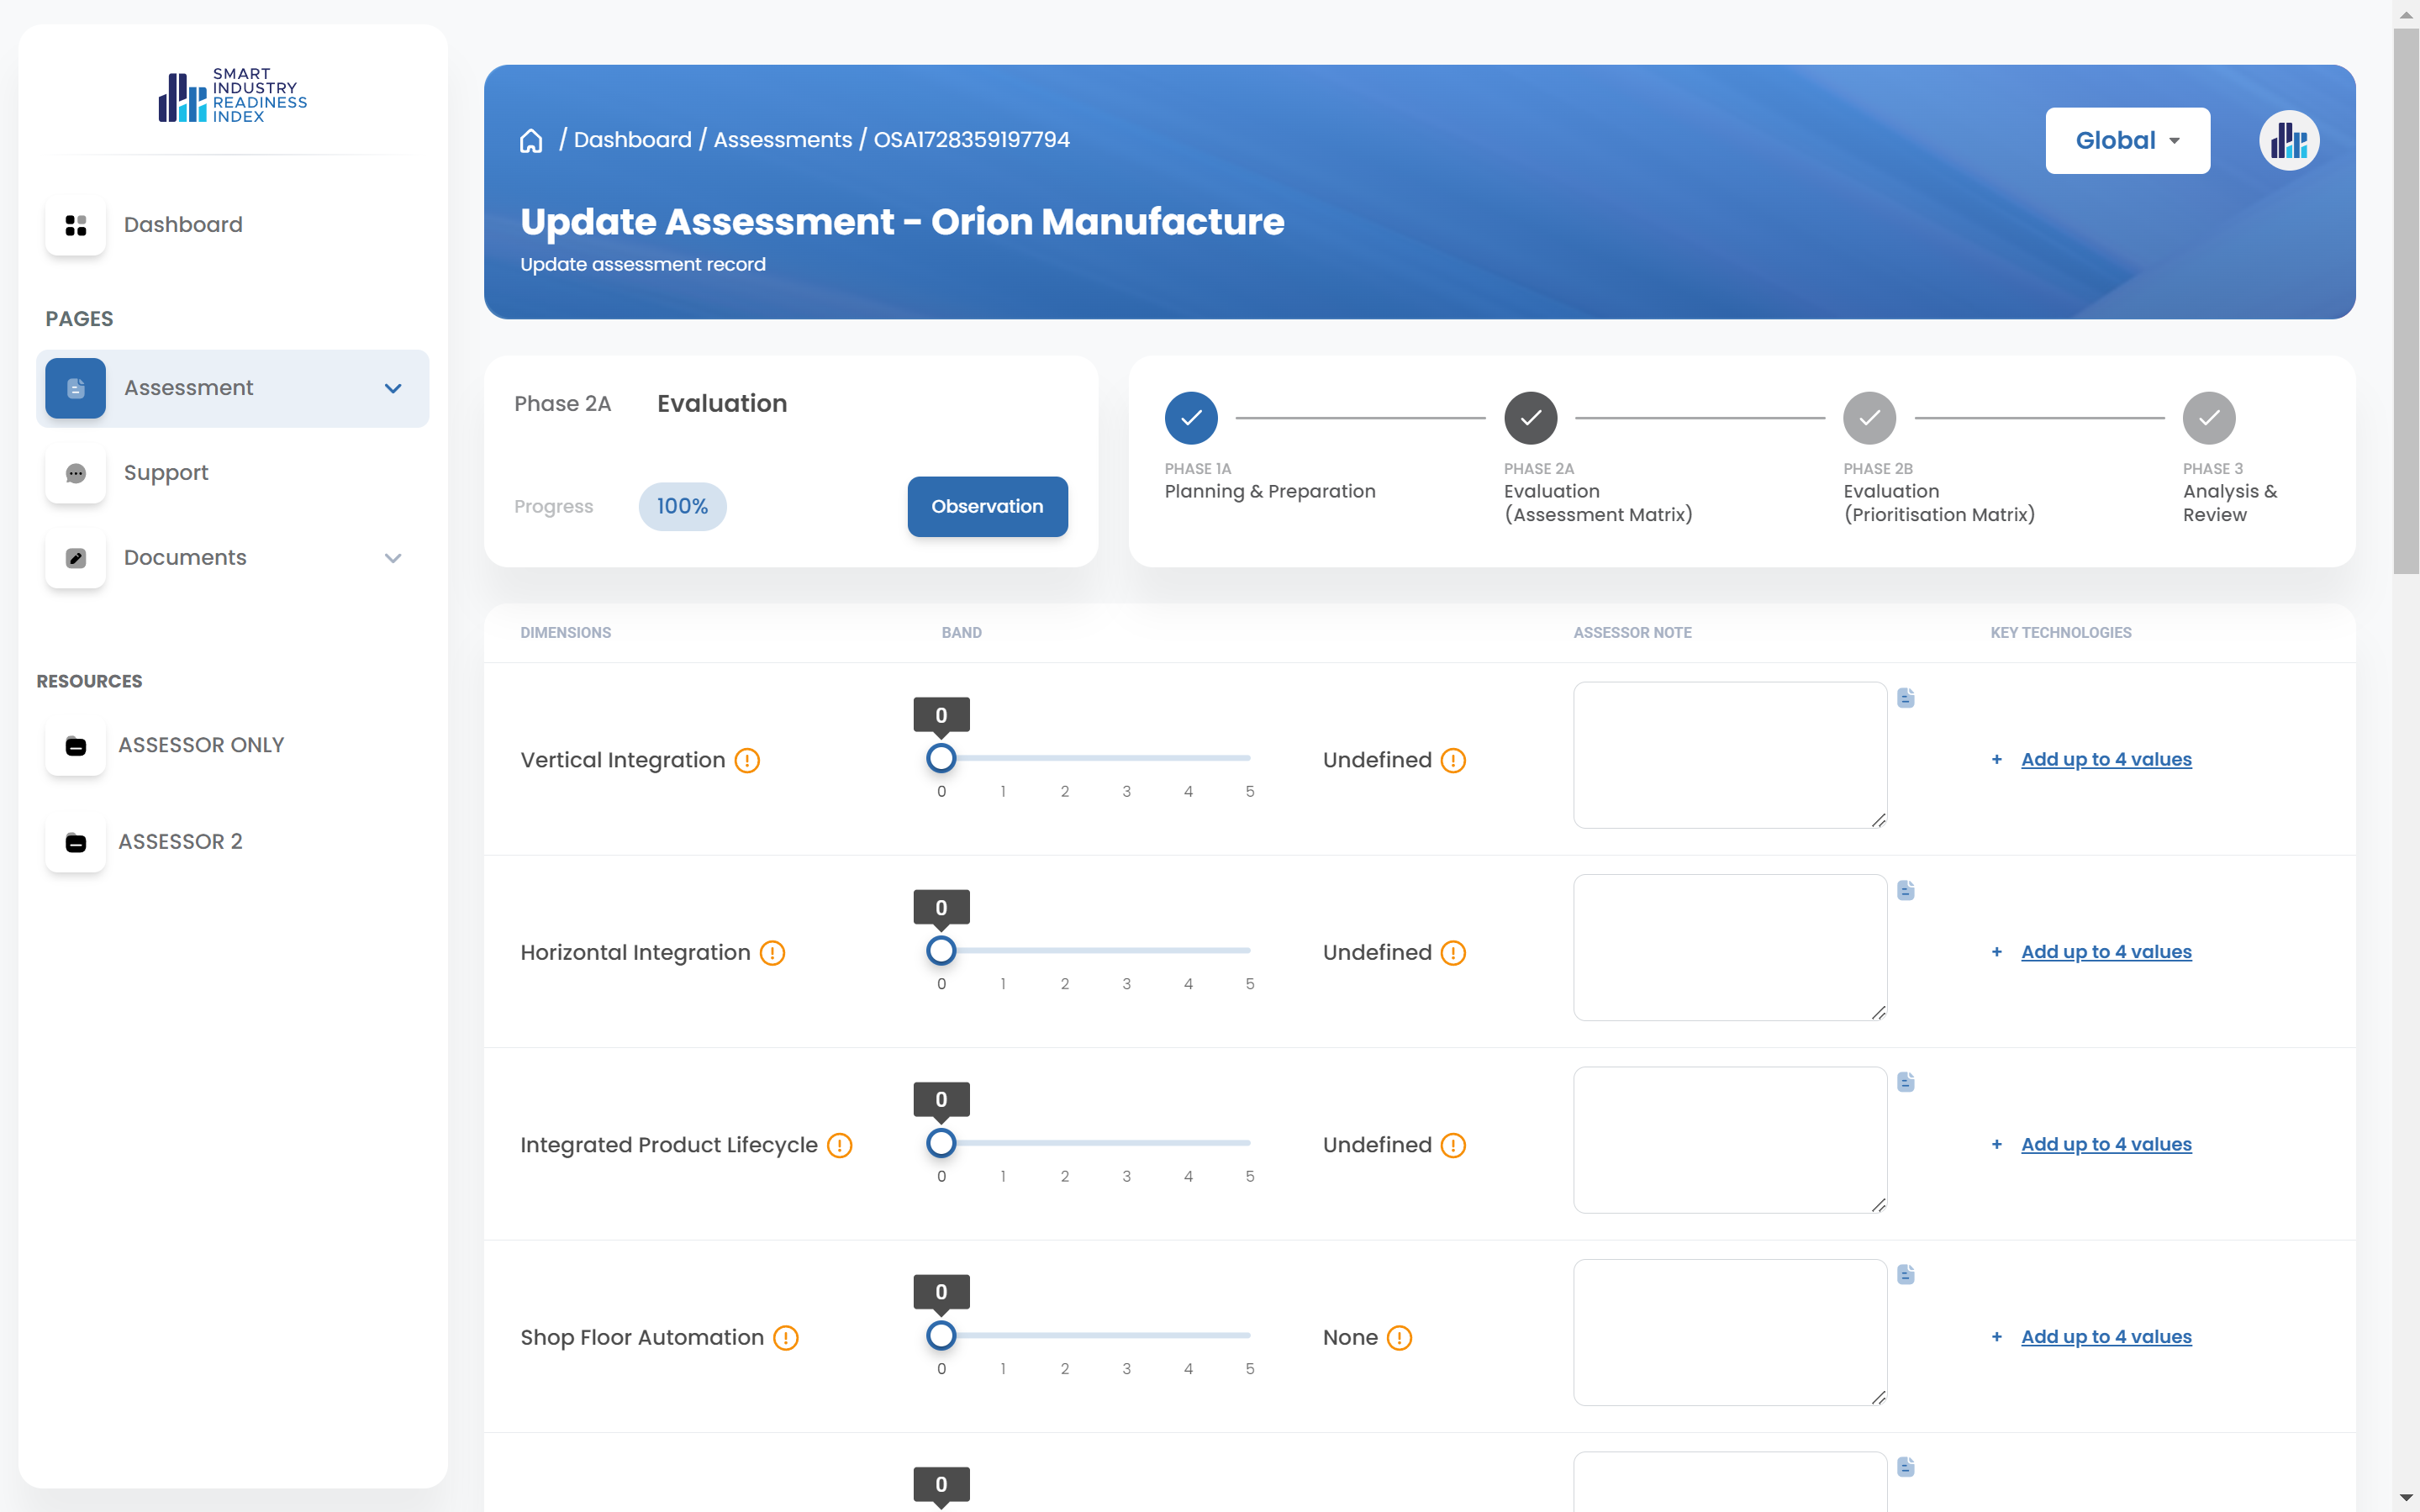Open the Support page in sidebar

coord(166,473)
